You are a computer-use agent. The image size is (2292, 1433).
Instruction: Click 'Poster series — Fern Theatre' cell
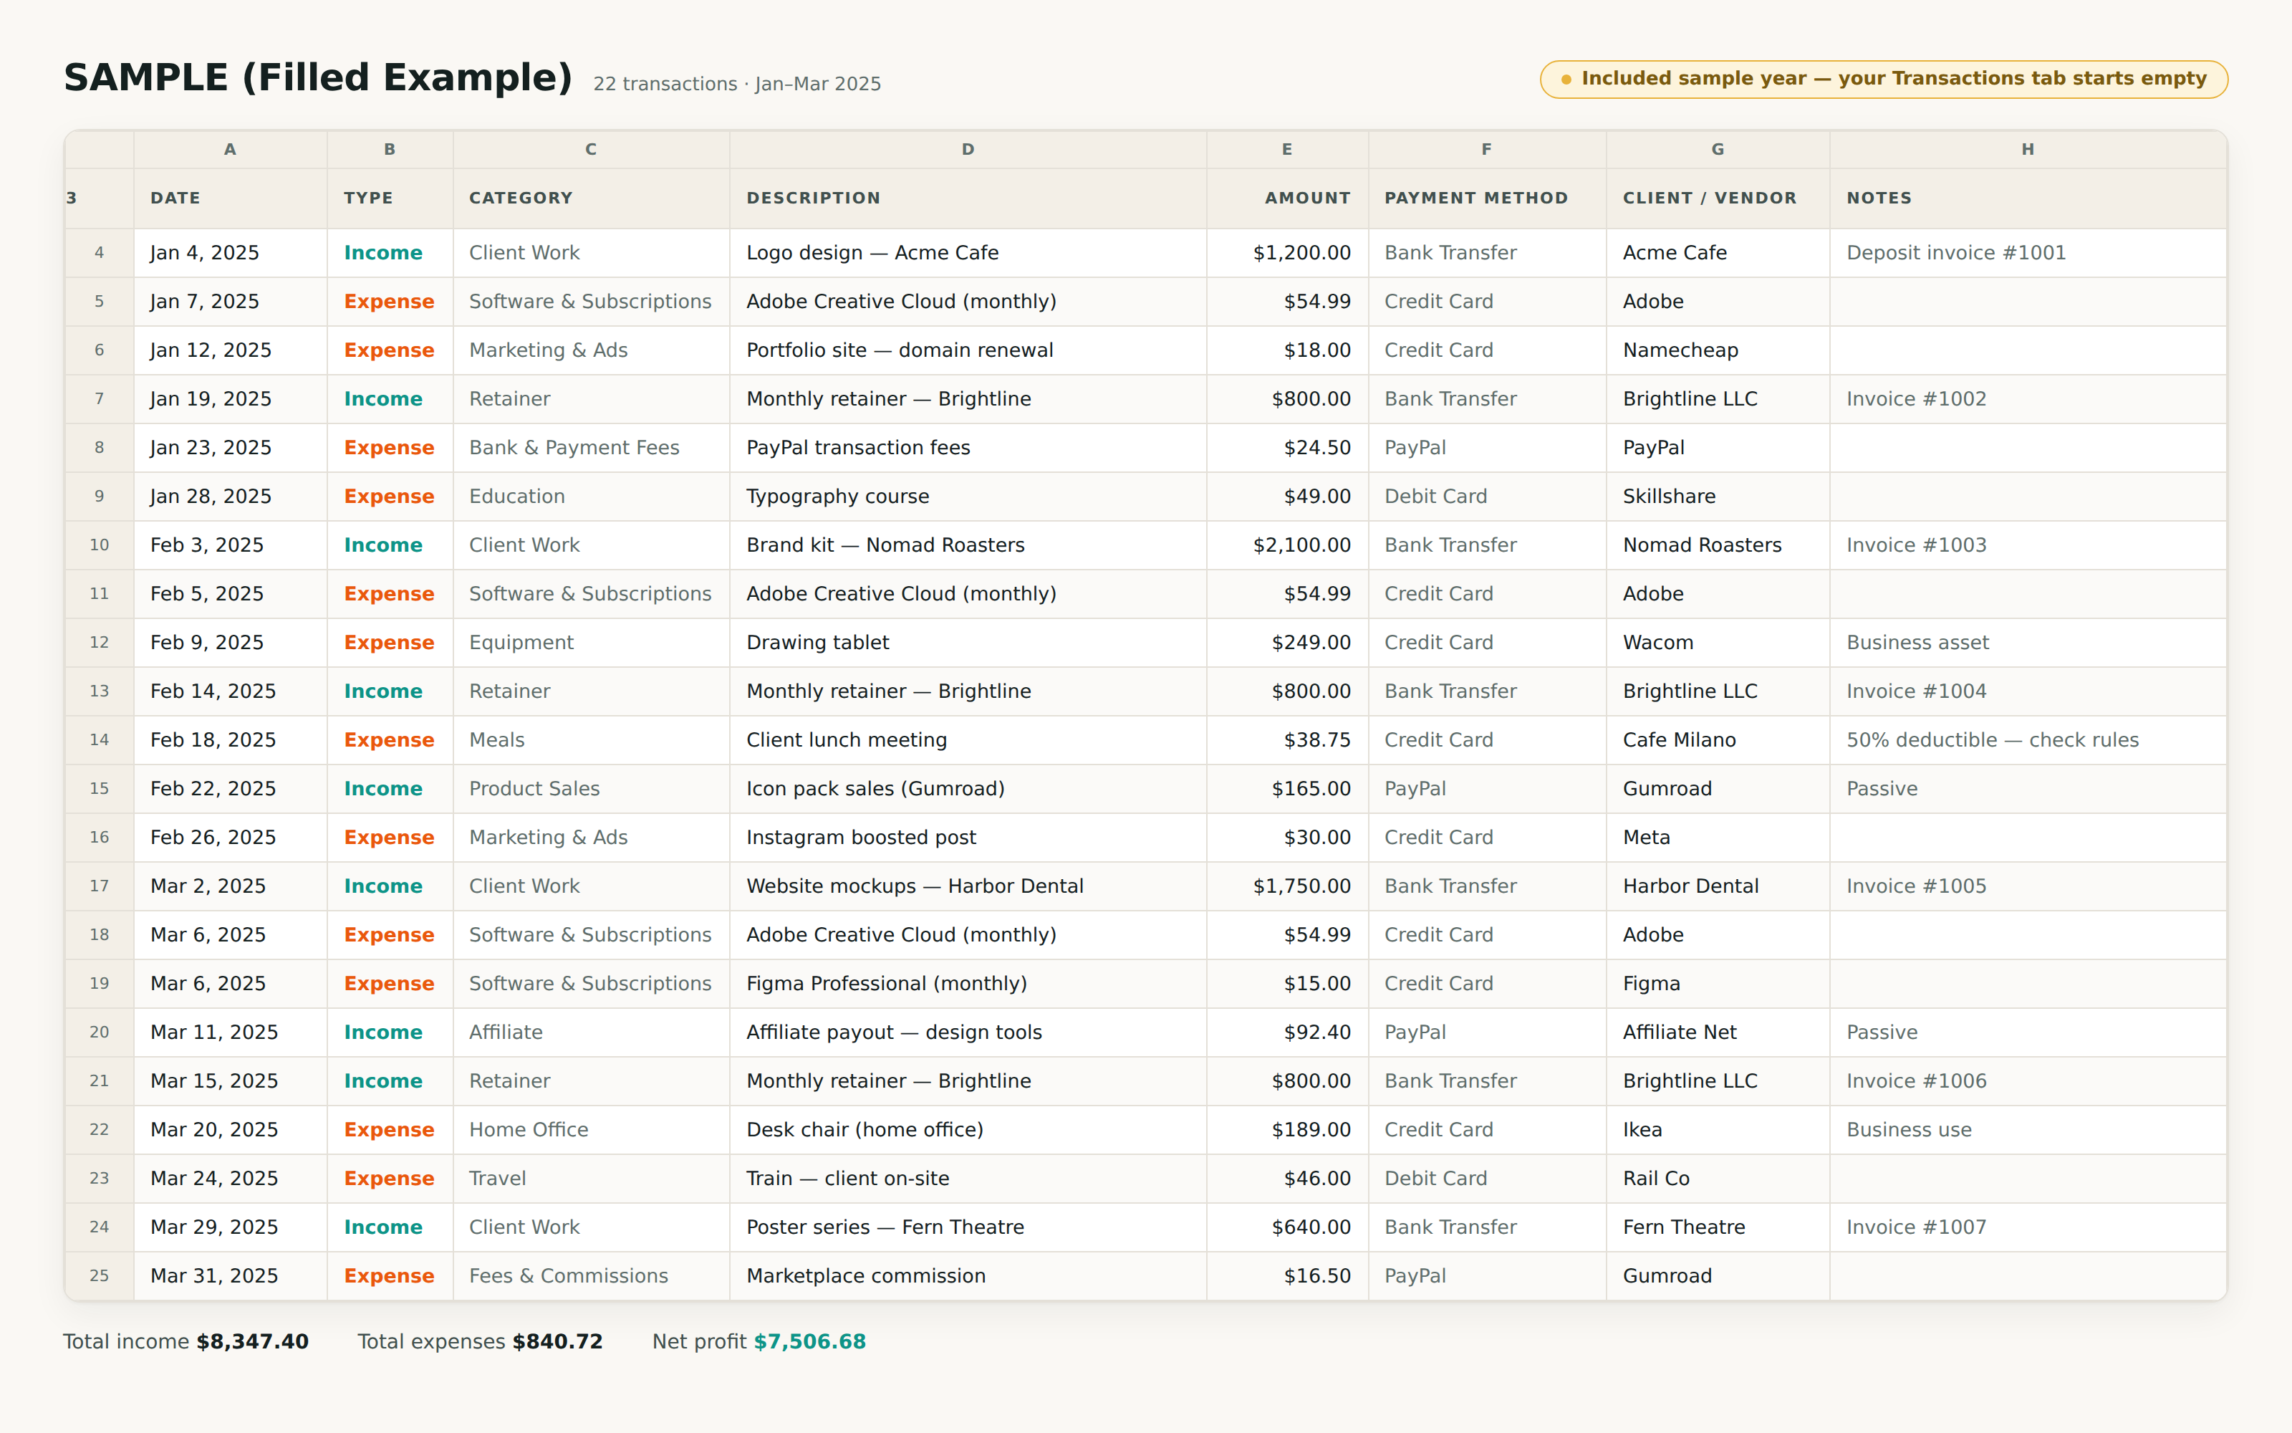pyautogui.click(x=968, y=1227)
